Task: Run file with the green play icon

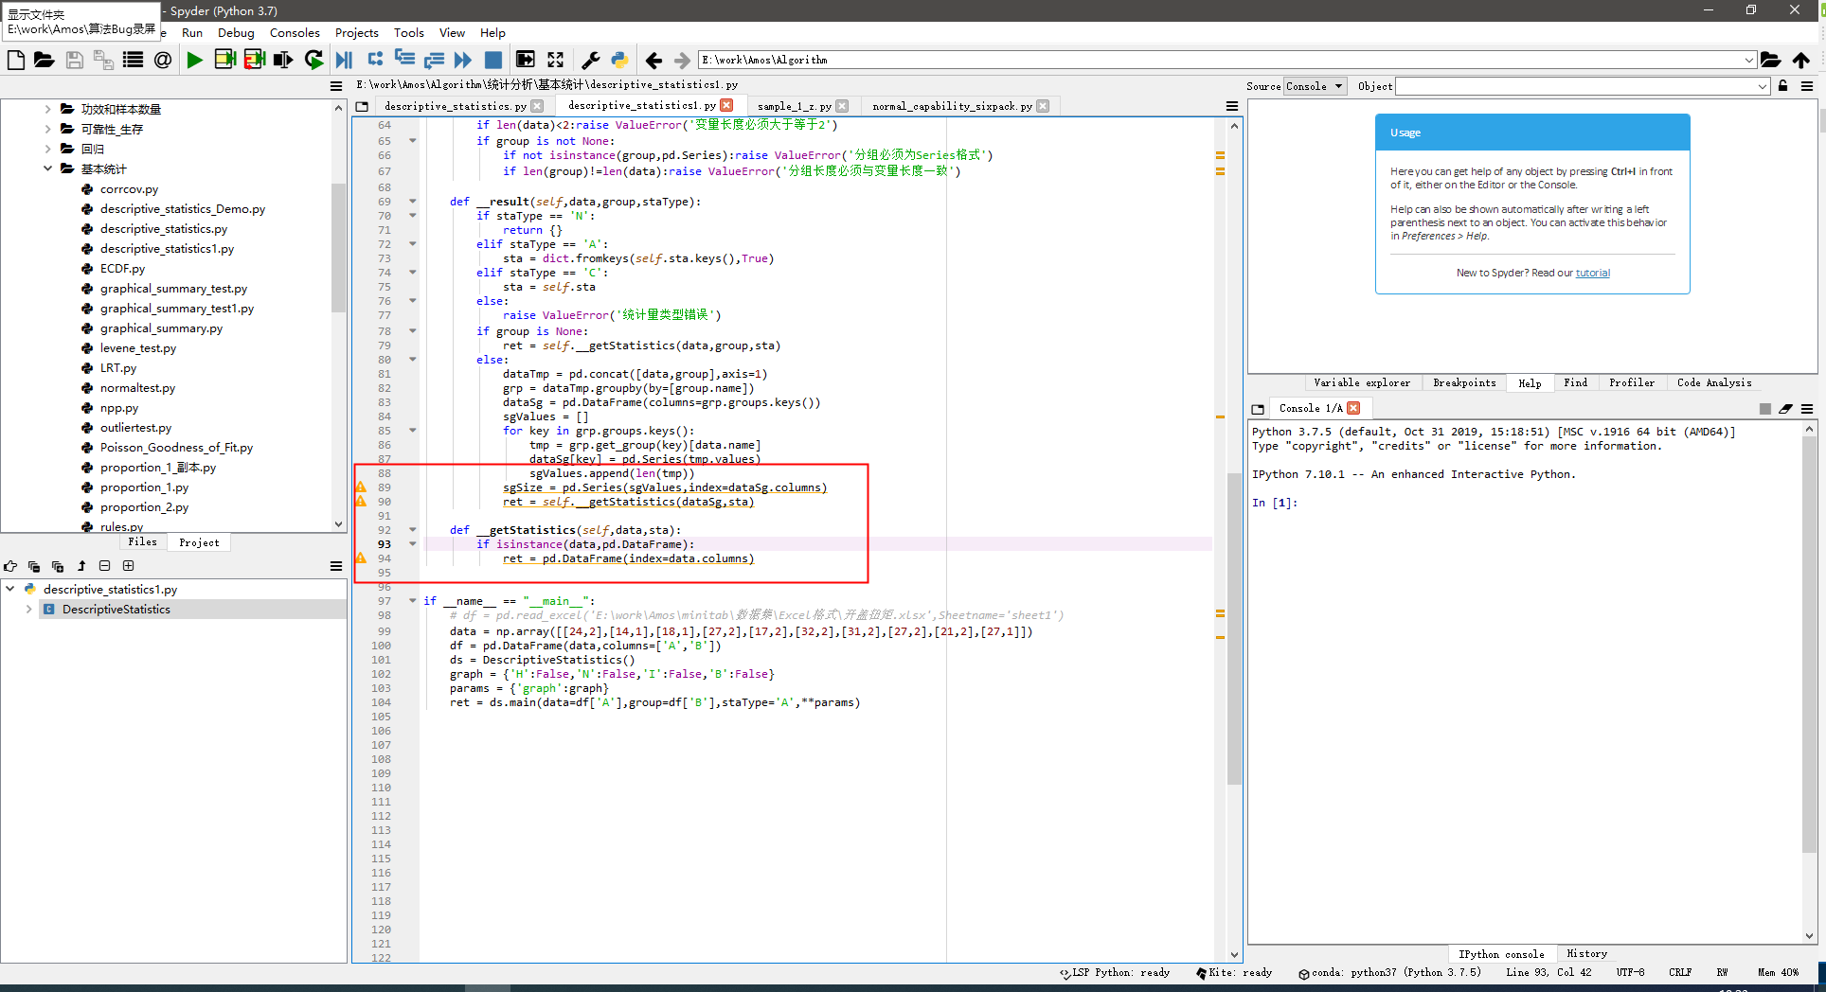Action: (x=195, y=60)
